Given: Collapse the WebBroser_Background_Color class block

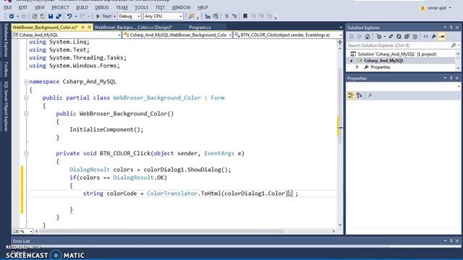Looking at the screenshot, I should (x=26, y=97).
